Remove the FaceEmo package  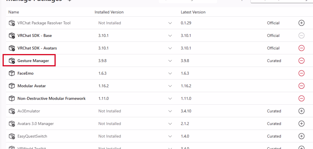pos(301,73)
